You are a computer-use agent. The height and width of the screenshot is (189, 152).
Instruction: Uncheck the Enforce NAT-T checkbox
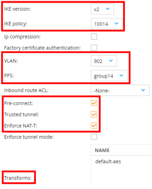click(94, 126)
